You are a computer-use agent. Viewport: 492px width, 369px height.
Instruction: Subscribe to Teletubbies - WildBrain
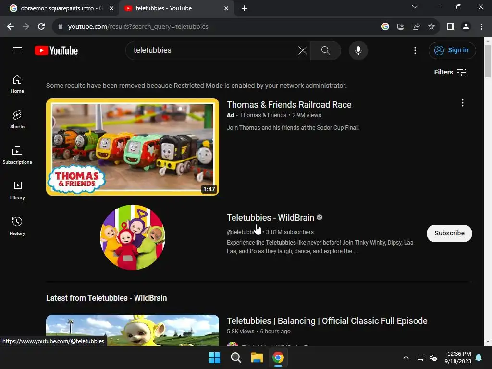click(x=449, y=233)
